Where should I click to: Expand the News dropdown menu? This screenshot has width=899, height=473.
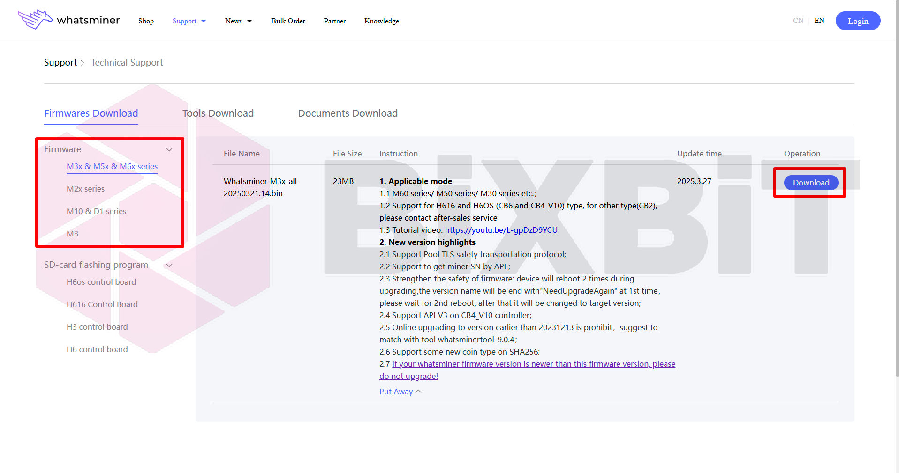coord(238,21)
